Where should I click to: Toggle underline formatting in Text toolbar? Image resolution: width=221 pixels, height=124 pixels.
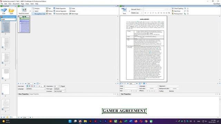(151, 13)
